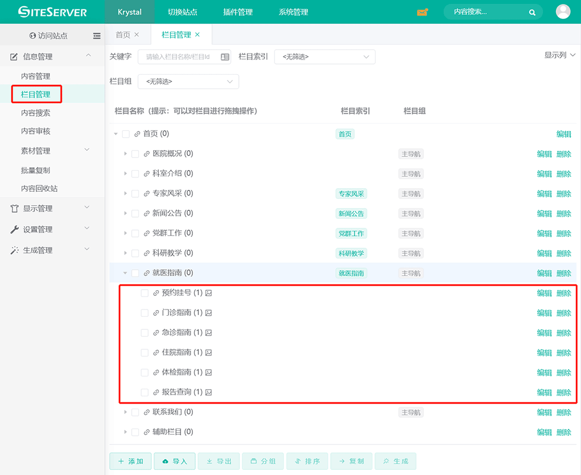Open the 显示列 column selector
Screen dimensions: 581x475
coord(559,55)
